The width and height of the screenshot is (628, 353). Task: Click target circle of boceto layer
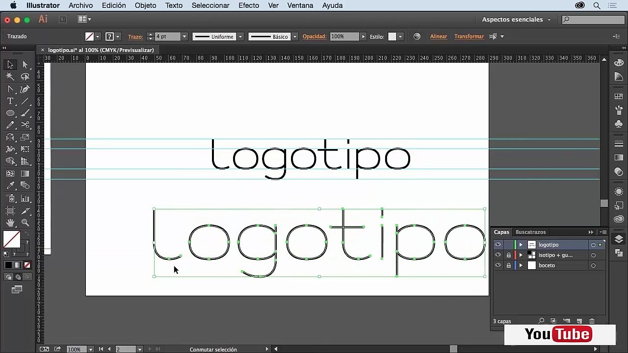(x=593, y=265)
